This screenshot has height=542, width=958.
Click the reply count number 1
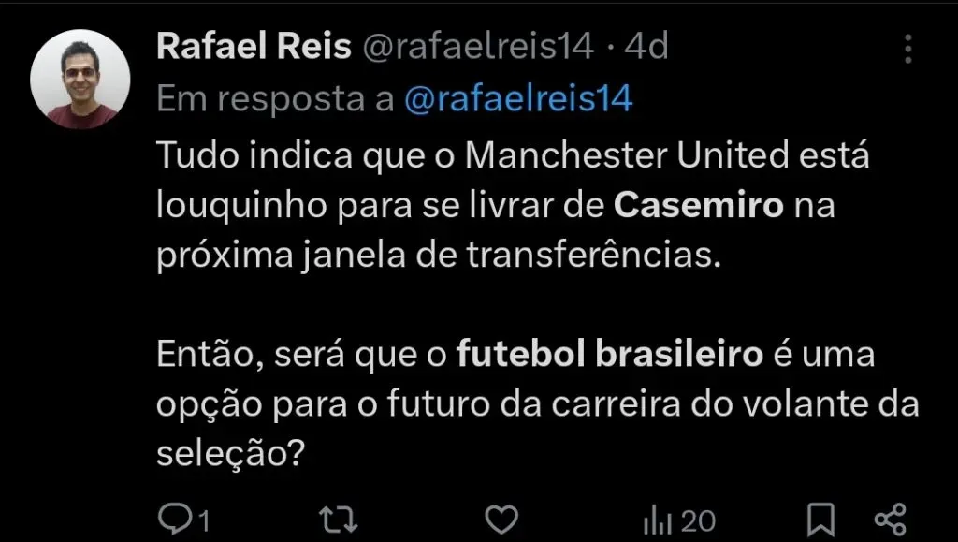[201, 520]
